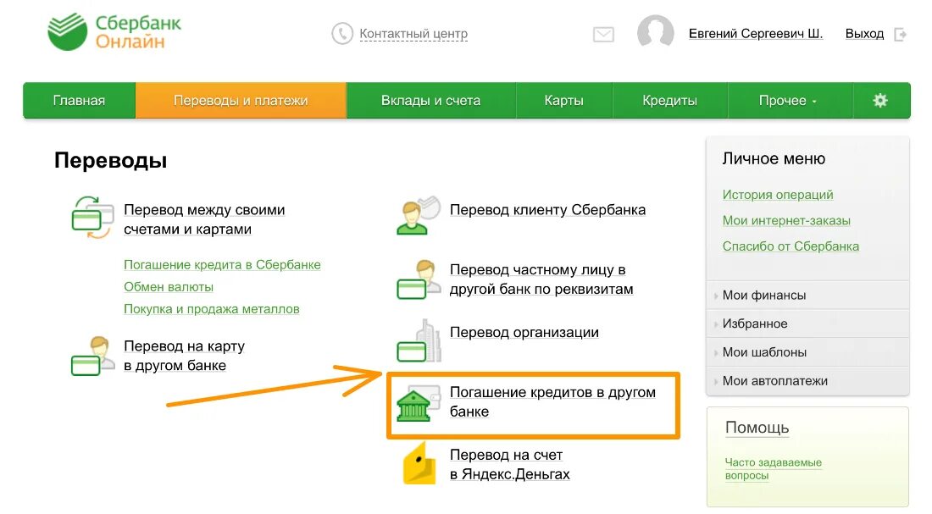
Task: Click the icon for Перевод на карту в другом банке
Action: click(x=92, y=356)
